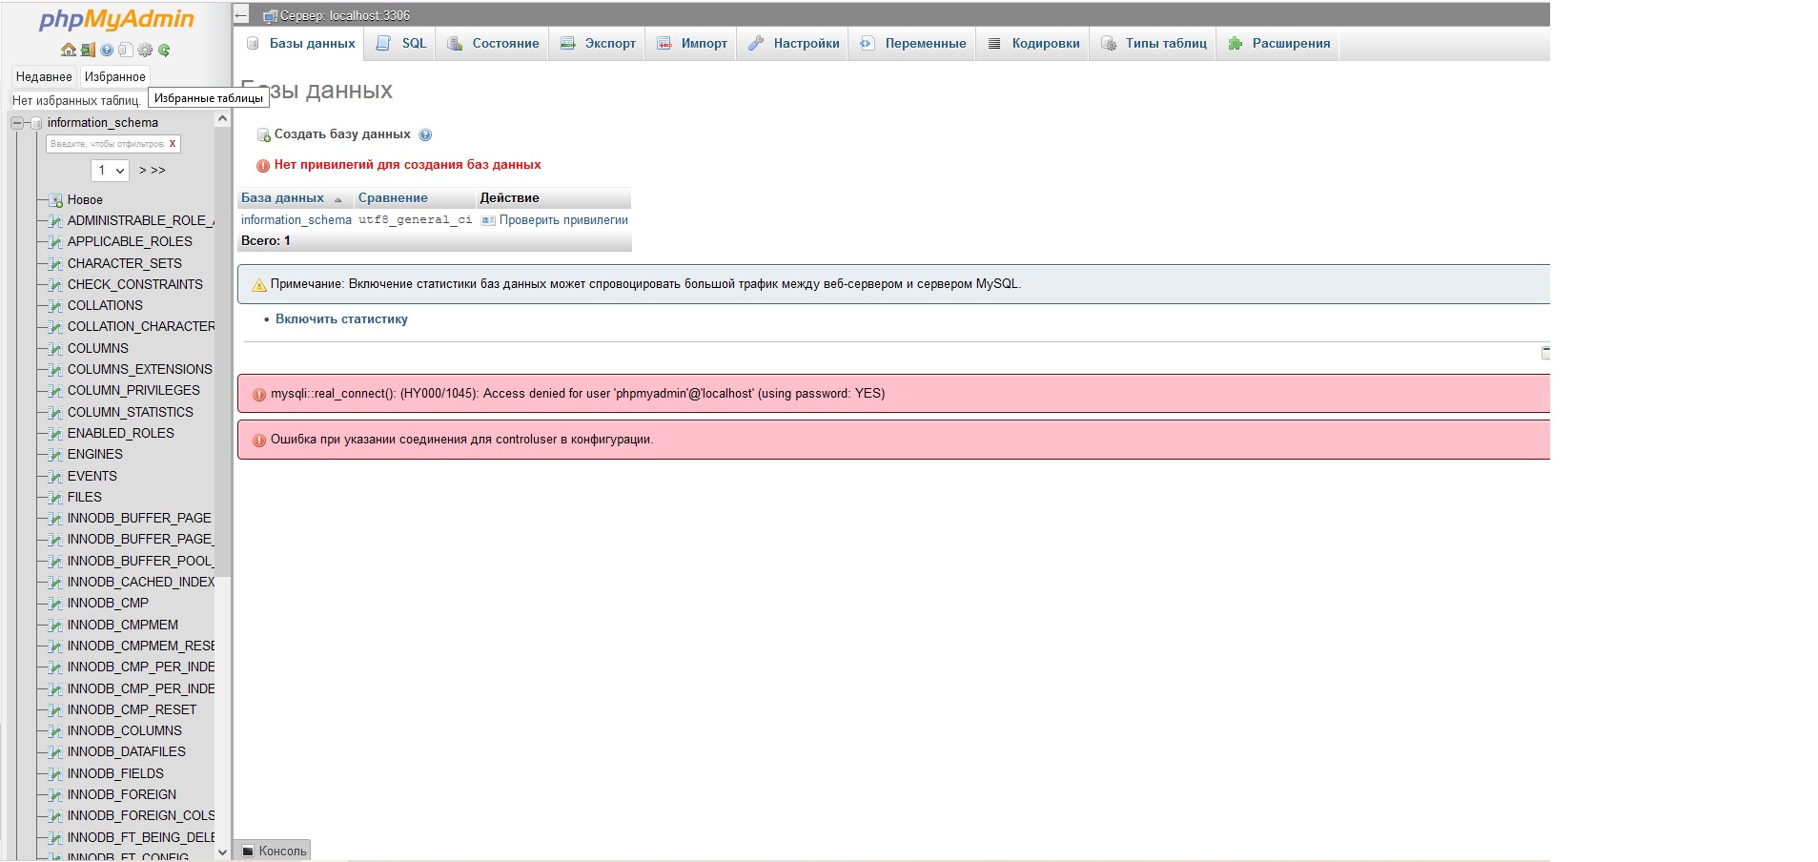Open phpMyAdmin documentation via blue question icon
Screen dimensions: 1818x862
(x=107, y=51)
